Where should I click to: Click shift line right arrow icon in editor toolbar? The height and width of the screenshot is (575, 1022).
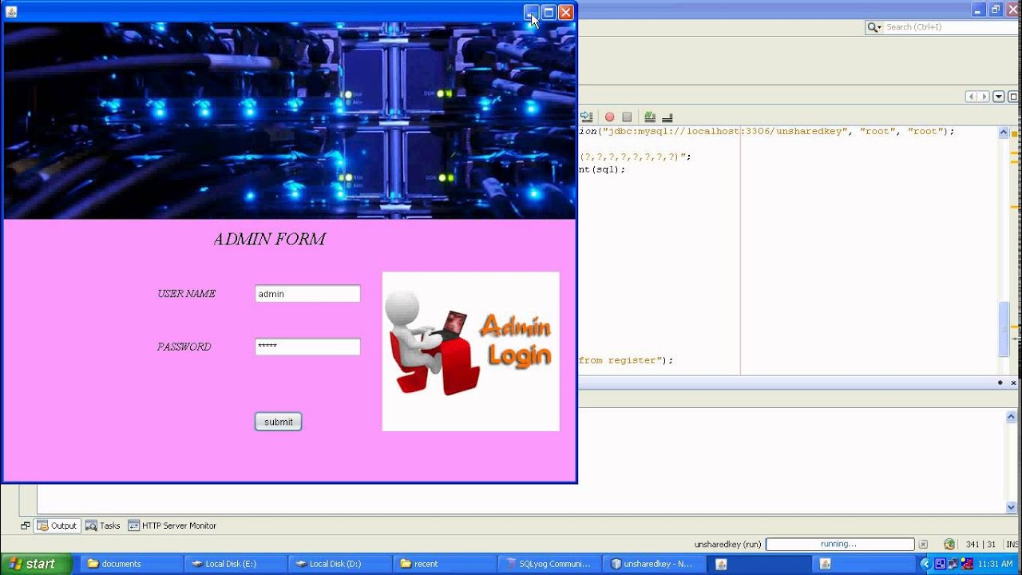click(x=586, y=117)
